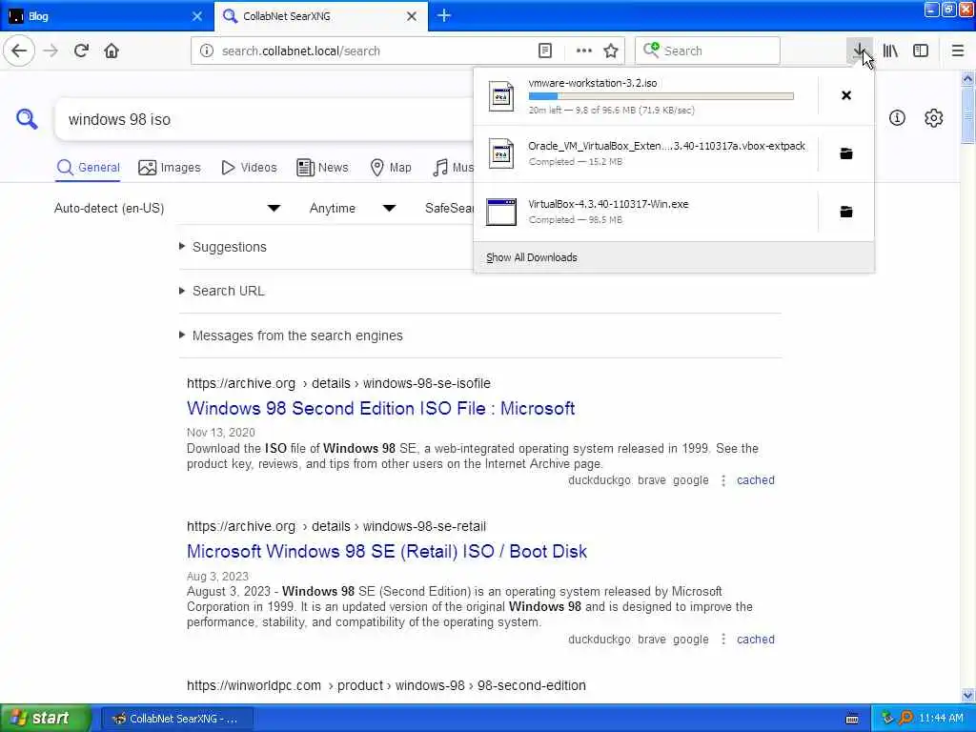This screenshot has height=732, width=976.
Task: Click the vmware-workstation-3.2.iso file icon
Action: tap(501, 96)
